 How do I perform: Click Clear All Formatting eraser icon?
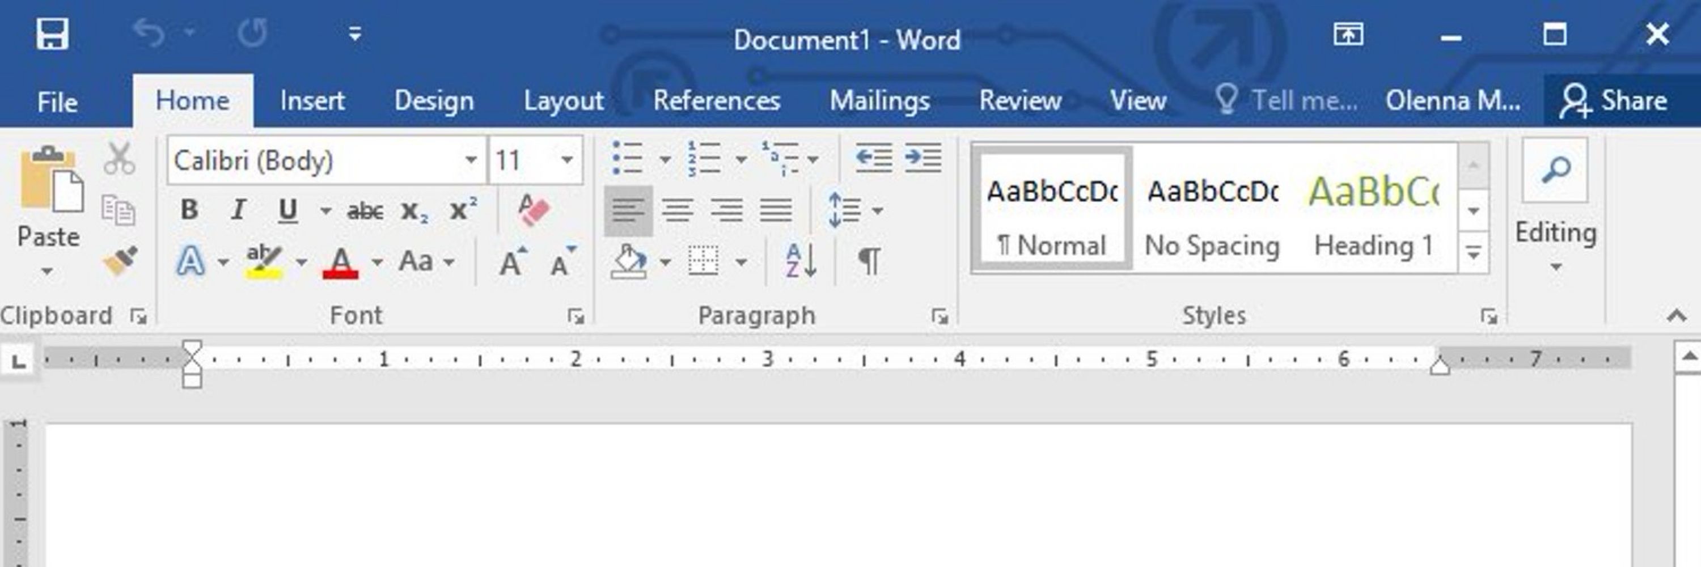pyautogui.click(x=534, y=210)
